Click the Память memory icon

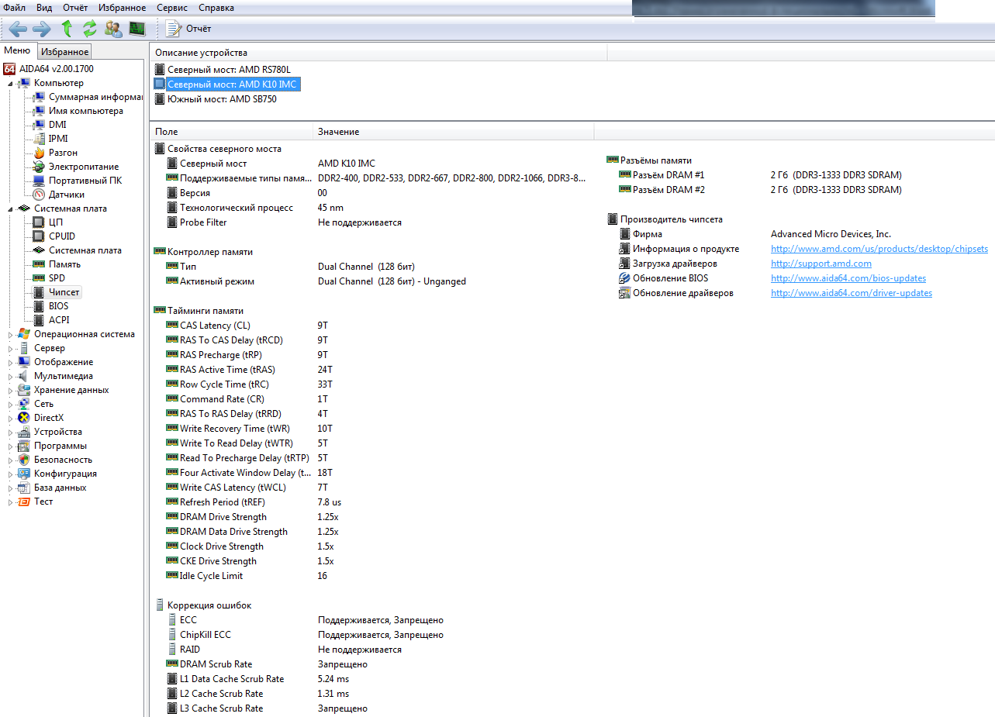(x=39, y=264)
